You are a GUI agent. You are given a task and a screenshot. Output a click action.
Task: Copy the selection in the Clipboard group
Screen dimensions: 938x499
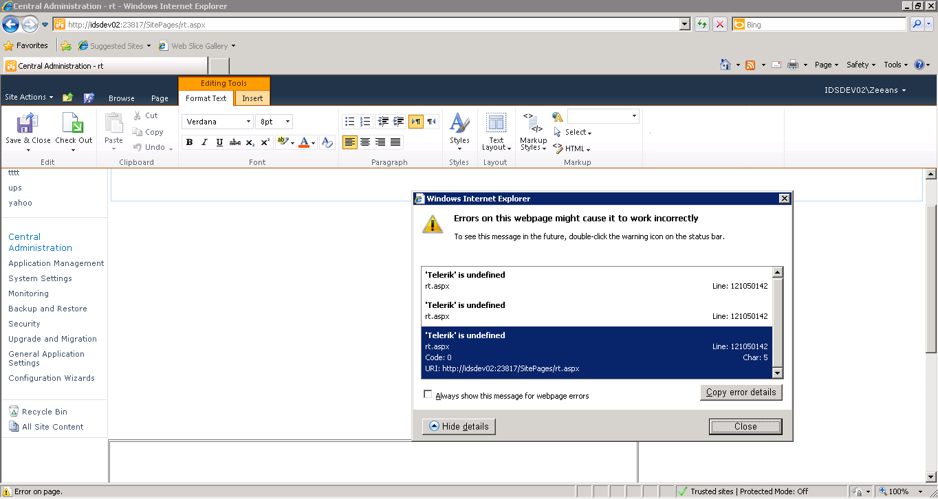coord(148,132)
